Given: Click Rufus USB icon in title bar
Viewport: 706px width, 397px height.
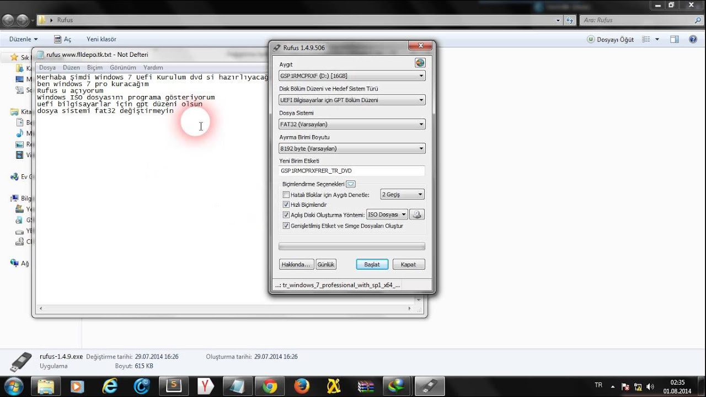Looking at the screenshot, I should [x=277, y=47].
